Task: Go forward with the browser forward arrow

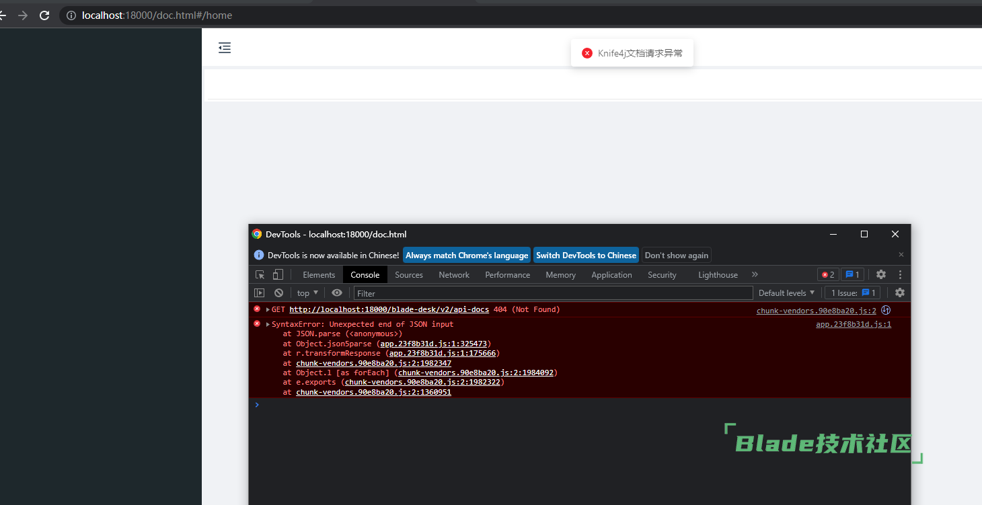Action: click(23, 15)
